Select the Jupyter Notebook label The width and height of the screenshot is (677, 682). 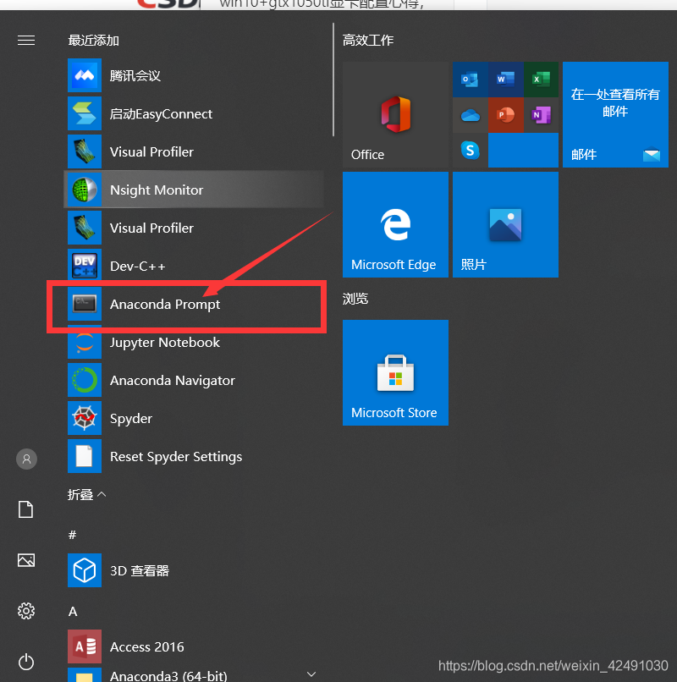click(165, 343)
